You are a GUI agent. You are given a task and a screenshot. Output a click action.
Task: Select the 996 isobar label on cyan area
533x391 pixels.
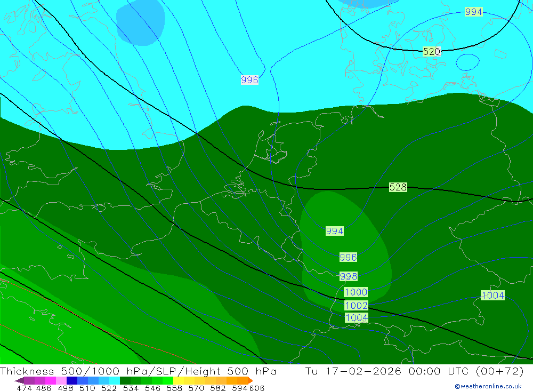click(249, 80)
